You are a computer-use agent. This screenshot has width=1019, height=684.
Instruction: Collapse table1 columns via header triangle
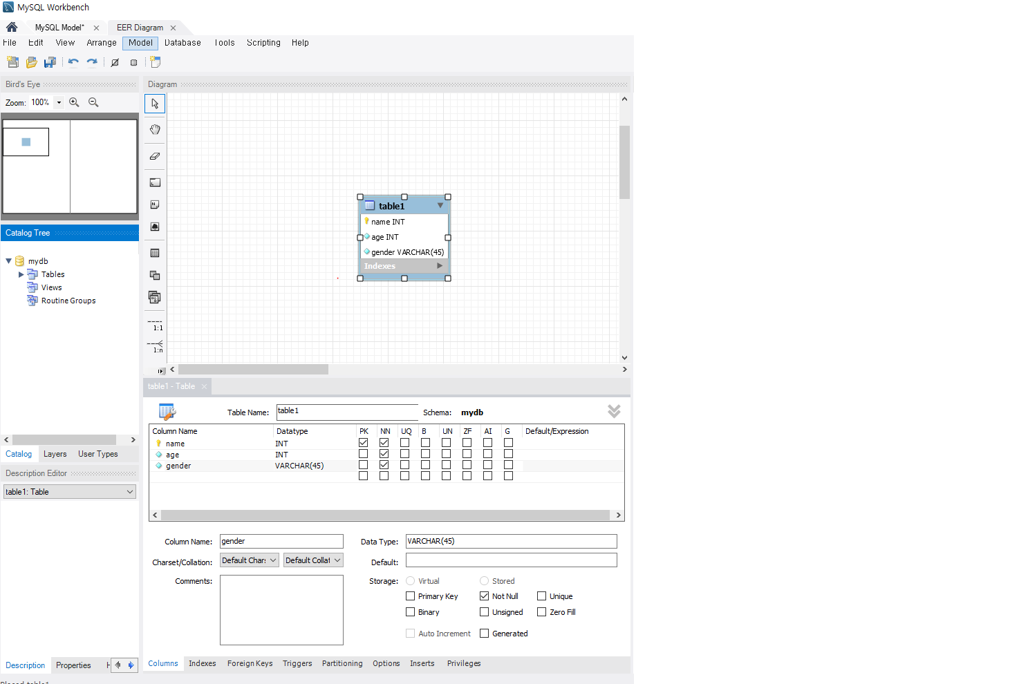pyautogui.click(x=440, y=205)
